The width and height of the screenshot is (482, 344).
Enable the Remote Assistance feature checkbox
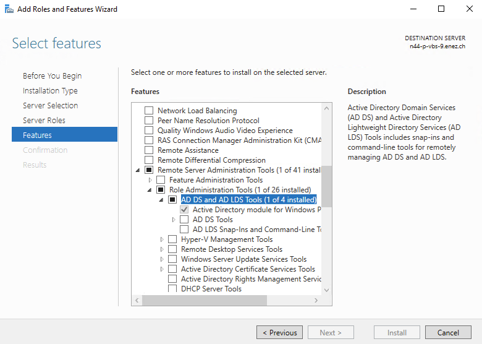pos(148,150)
